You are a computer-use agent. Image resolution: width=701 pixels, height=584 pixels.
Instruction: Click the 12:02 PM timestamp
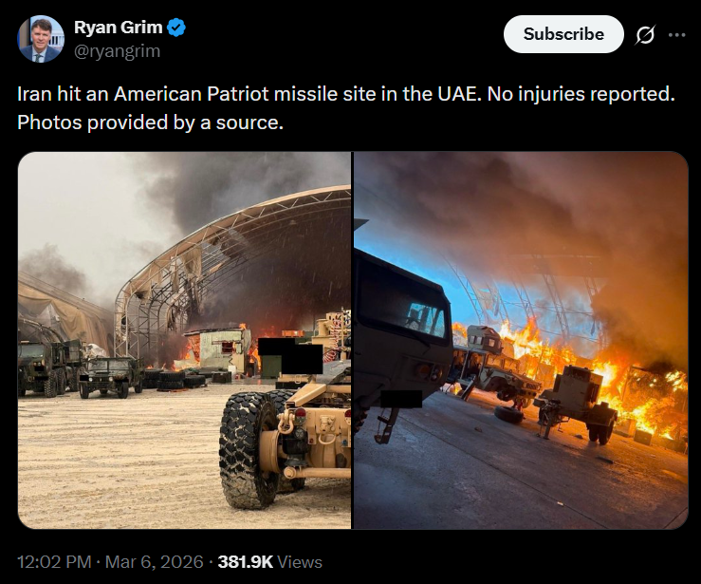[54, 561]
